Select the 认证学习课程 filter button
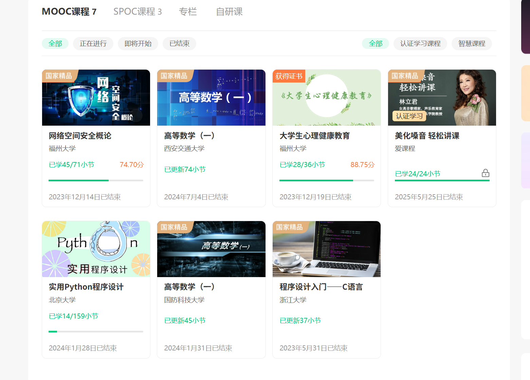The width and height of the screenshot is (530, 380). point(420,43)
